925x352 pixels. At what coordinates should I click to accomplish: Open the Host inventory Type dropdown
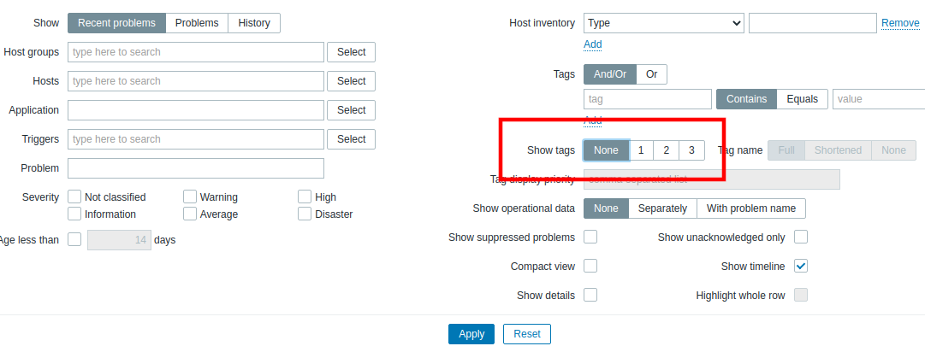pyautogui.click(x=664, y=23)
